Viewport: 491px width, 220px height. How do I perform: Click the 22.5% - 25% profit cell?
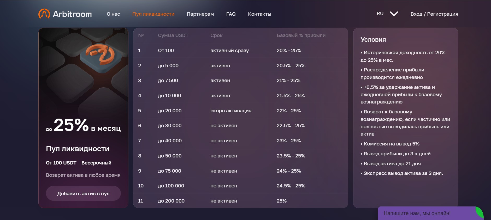(x=291, y=126)
